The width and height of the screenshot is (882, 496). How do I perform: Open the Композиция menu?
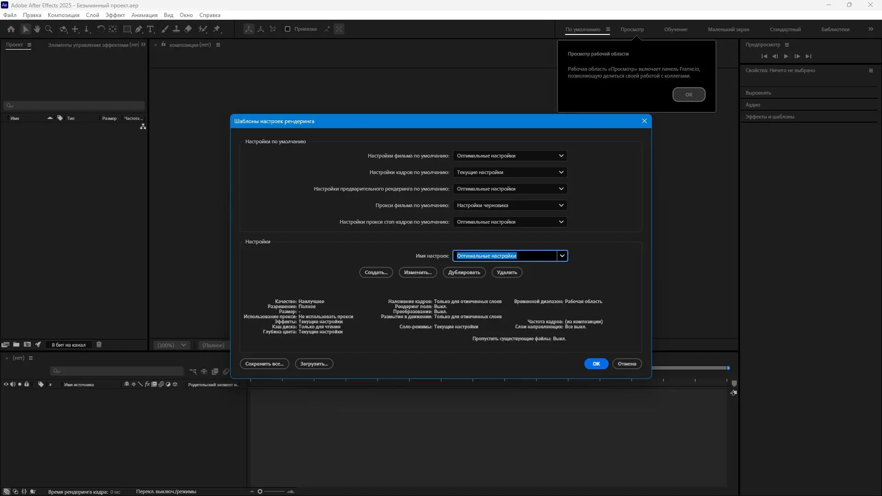pyautogui.click(x=63, y=15)
